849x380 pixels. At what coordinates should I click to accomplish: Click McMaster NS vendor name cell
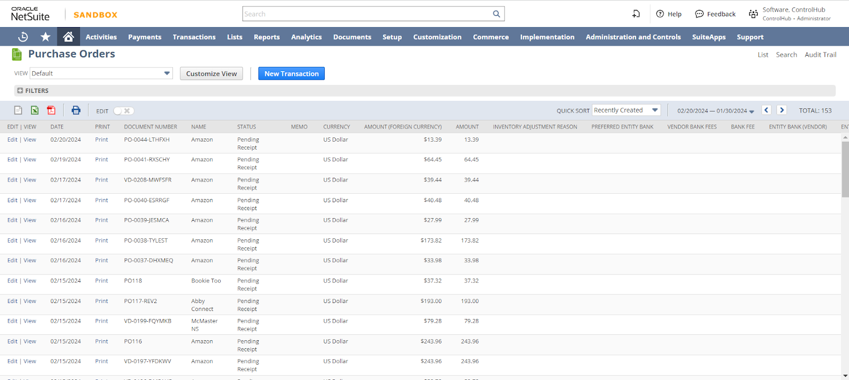coord(204,325)
